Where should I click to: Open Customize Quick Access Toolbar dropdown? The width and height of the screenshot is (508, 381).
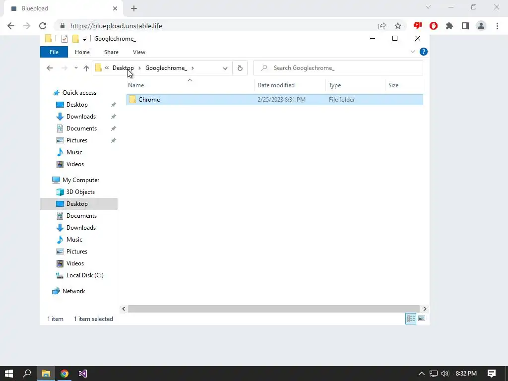tap(84, 39)
